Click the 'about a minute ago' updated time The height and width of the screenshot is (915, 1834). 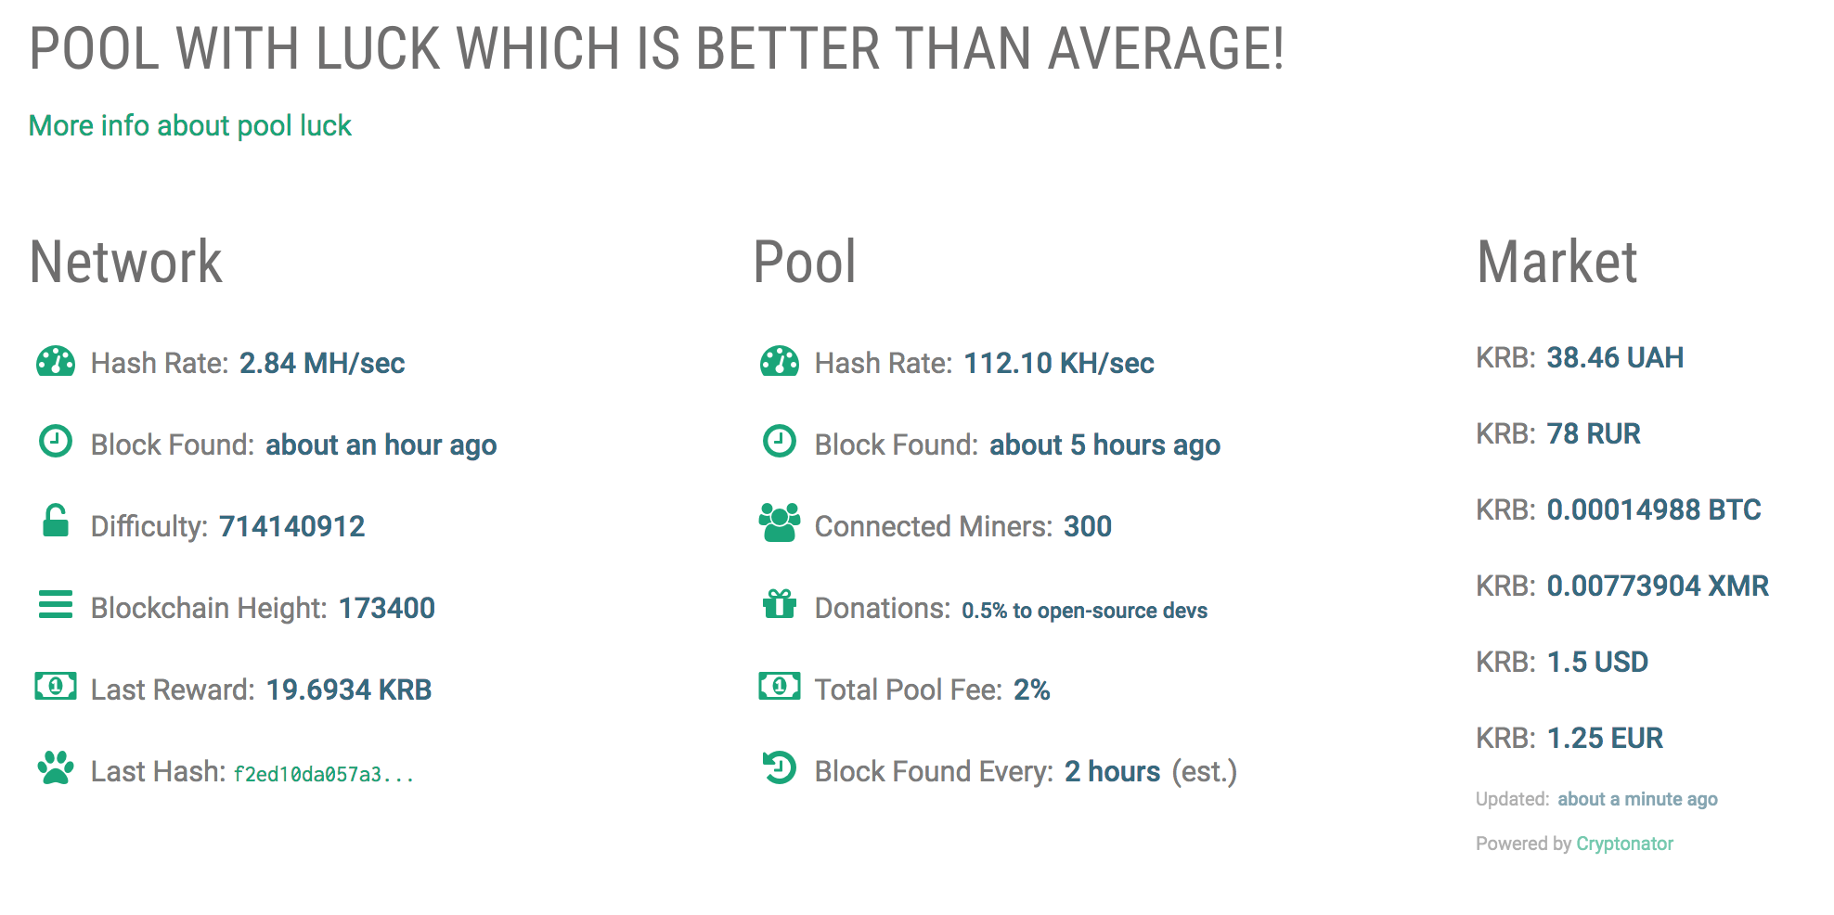point(1637,799)
